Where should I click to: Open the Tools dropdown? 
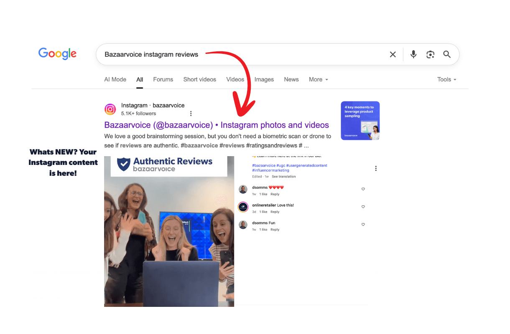pyautogui.click(x=446, y=79)
